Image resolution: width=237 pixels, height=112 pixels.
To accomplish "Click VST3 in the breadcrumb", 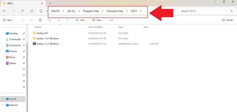I will pos(134,11).
